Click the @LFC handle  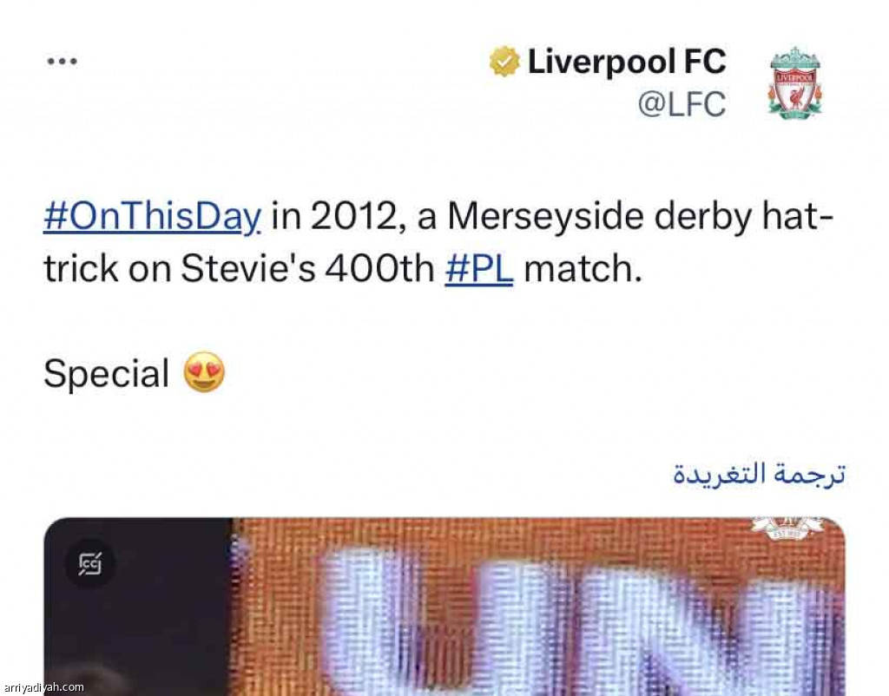coord(682,104)
